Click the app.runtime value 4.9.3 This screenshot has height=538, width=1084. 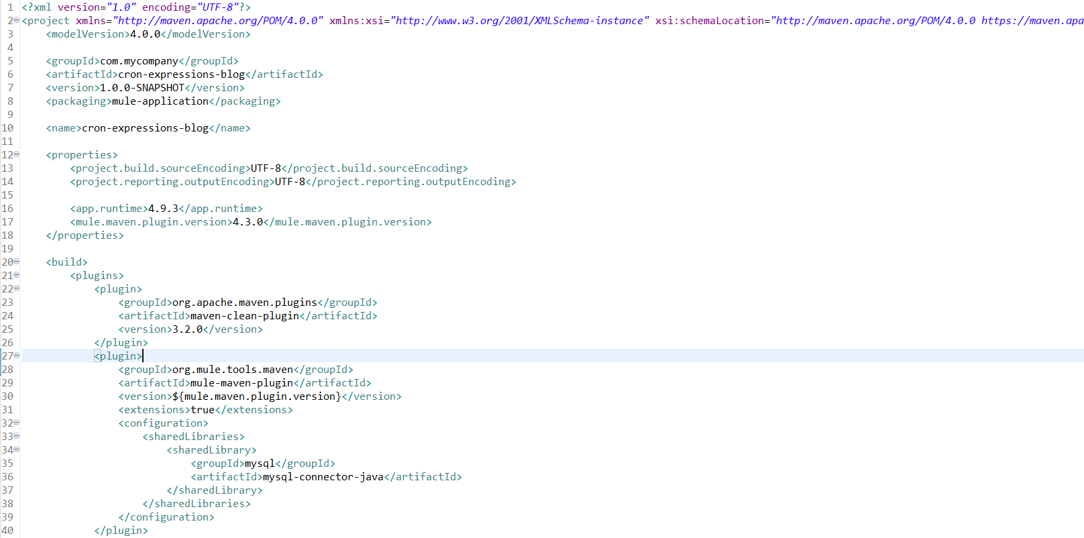pyautogui.click(x=163, y=209)
